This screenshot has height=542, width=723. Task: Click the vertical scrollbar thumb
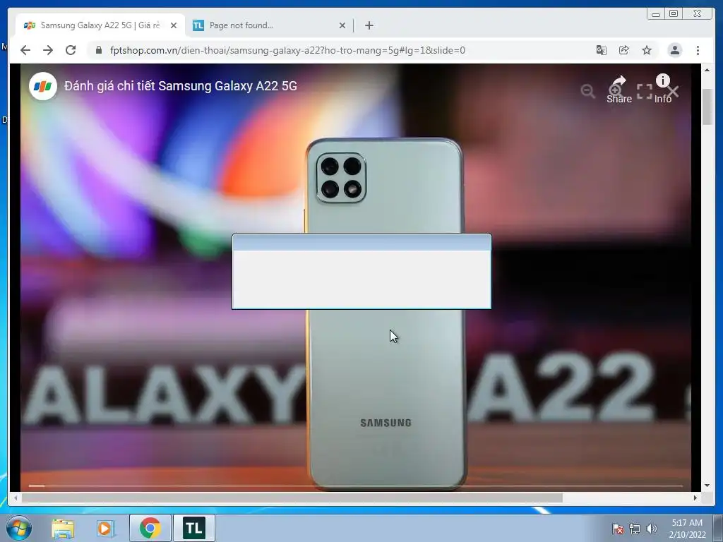click(707, 106)
